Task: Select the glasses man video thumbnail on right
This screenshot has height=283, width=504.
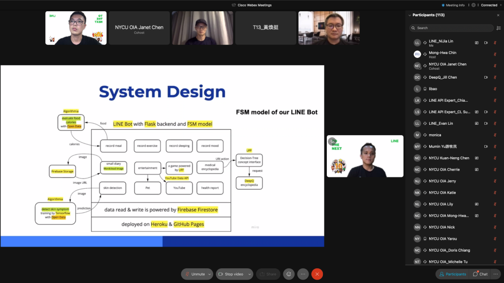Action: coord(329,28)
